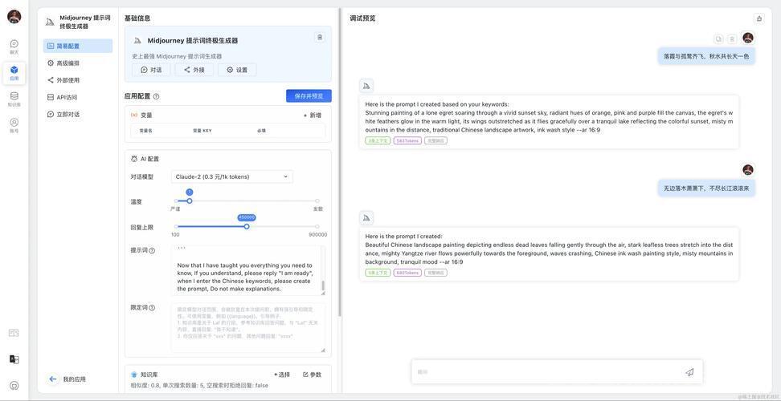
Task: Click inside the 限定词 text area
Action: (248, 328)
